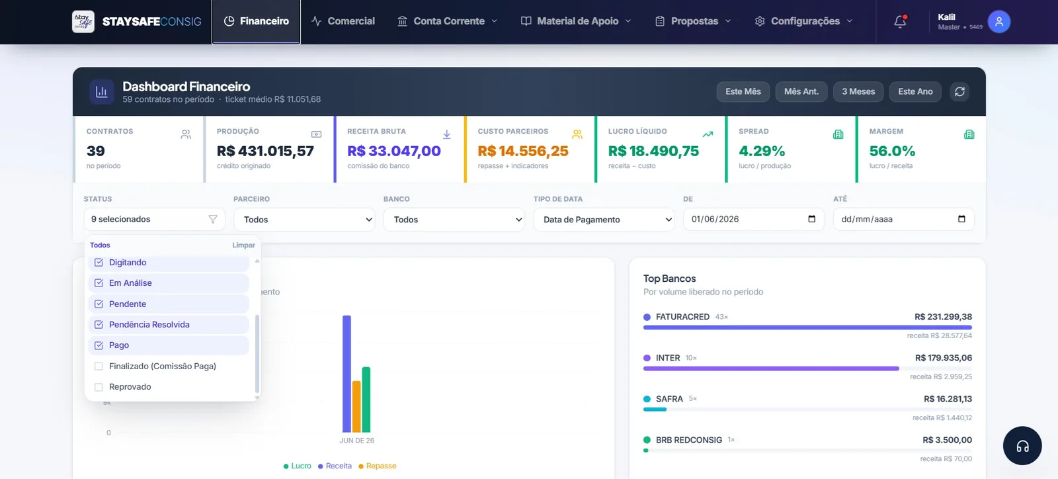1058x479 pixels.
Task: Select Todos in status list
Action: coord(100,245)
